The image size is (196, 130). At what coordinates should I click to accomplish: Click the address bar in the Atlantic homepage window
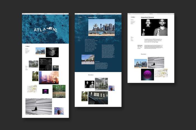[x=45, y=14]
